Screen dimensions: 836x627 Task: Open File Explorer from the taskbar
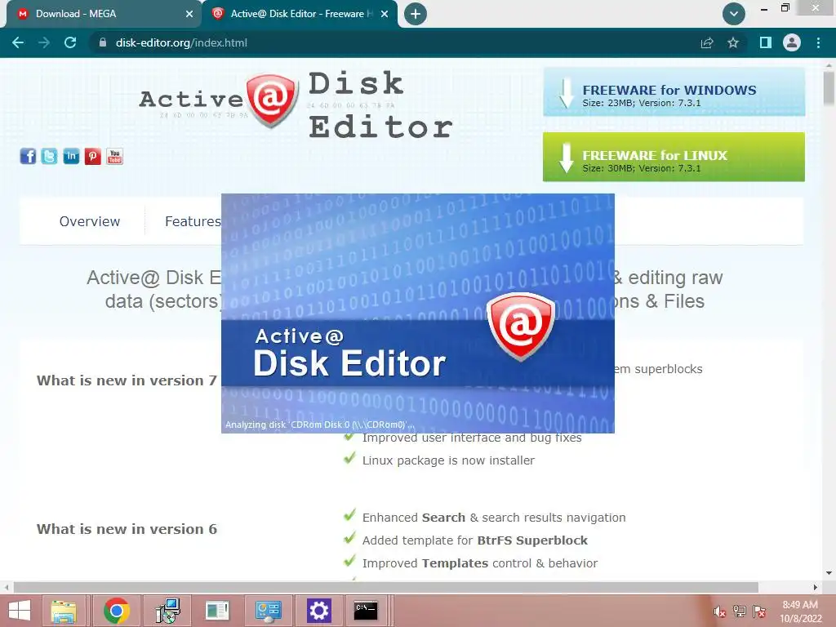64,611
